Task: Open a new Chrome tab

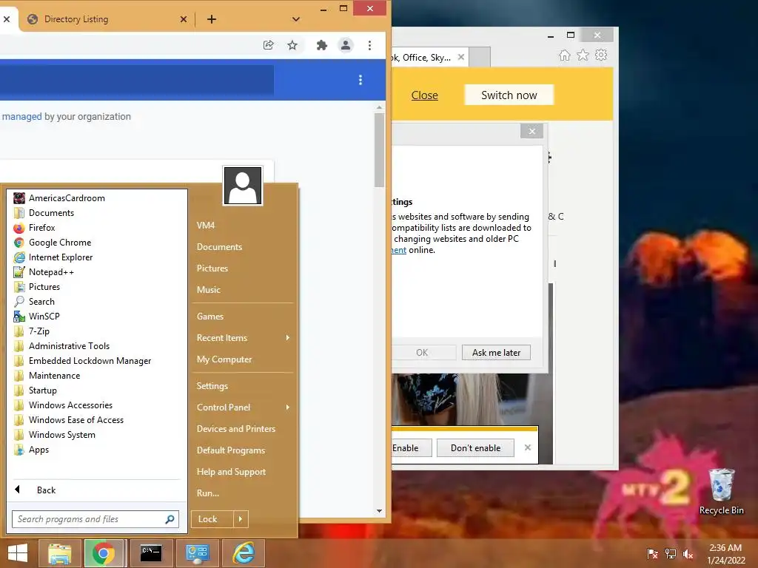Action: click(211, 19)
